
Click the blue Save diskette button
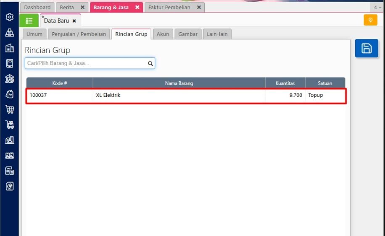367,48
